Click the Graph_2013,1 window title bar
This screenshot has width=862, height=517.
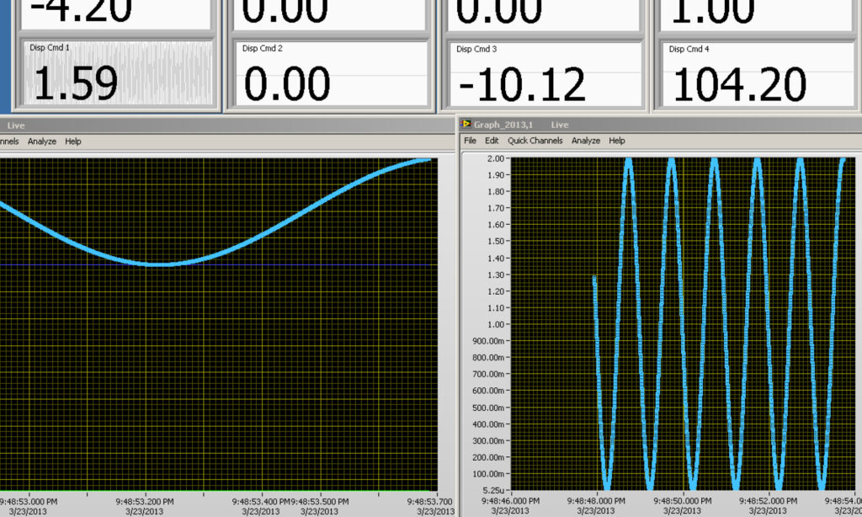(x=657, y=125)
